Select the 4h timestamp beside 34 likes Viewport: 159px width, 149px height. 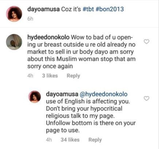click(49, 140)
